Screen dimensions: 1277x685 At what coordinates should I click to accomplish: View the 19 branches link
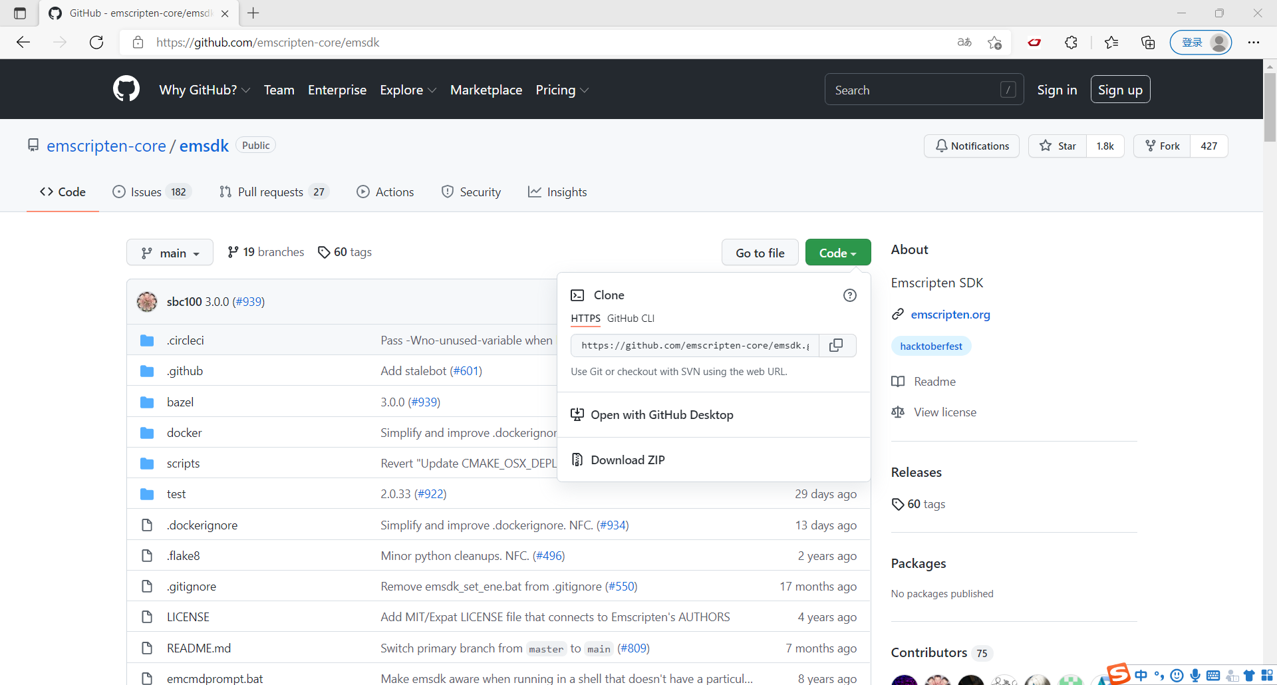coord(266,253)
